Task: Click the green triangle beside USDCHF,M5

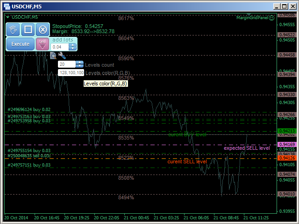Action: coord(7,17)
